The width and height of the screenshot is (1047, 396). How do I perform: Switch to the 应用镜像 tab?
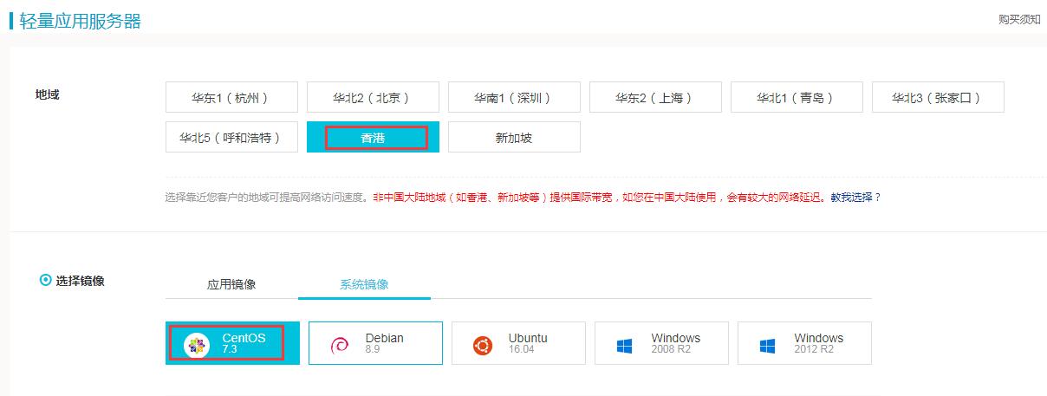231,284
